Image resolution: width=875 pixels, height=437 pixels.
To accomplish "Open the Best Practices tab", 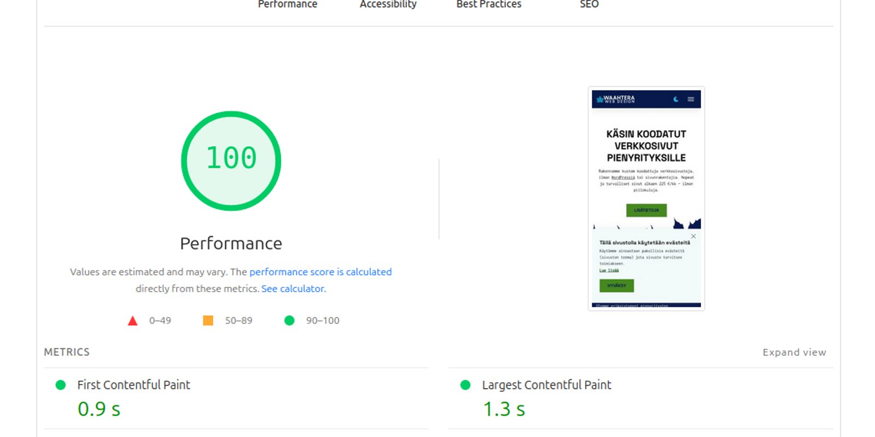I will point(489,4).
